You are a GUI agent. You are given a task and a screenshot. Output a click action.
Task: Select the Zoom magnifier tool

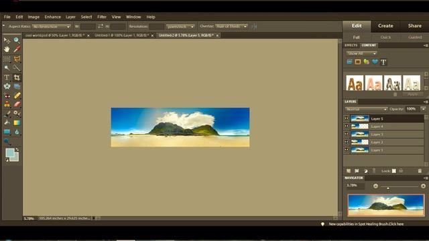pyautogui.click(x=17, y=40)
